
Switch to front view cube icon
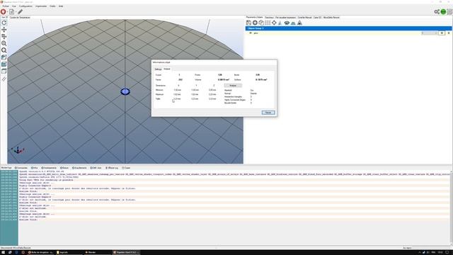pos(4,64)
